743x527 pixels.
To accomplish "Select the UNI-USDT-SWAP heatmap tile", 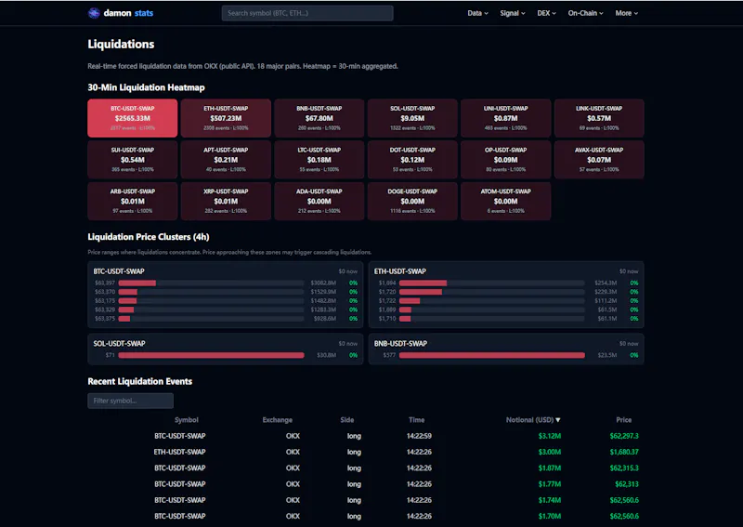I will [x=505, y=118].
